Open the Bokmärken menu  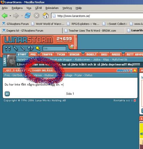click(52, 8)
